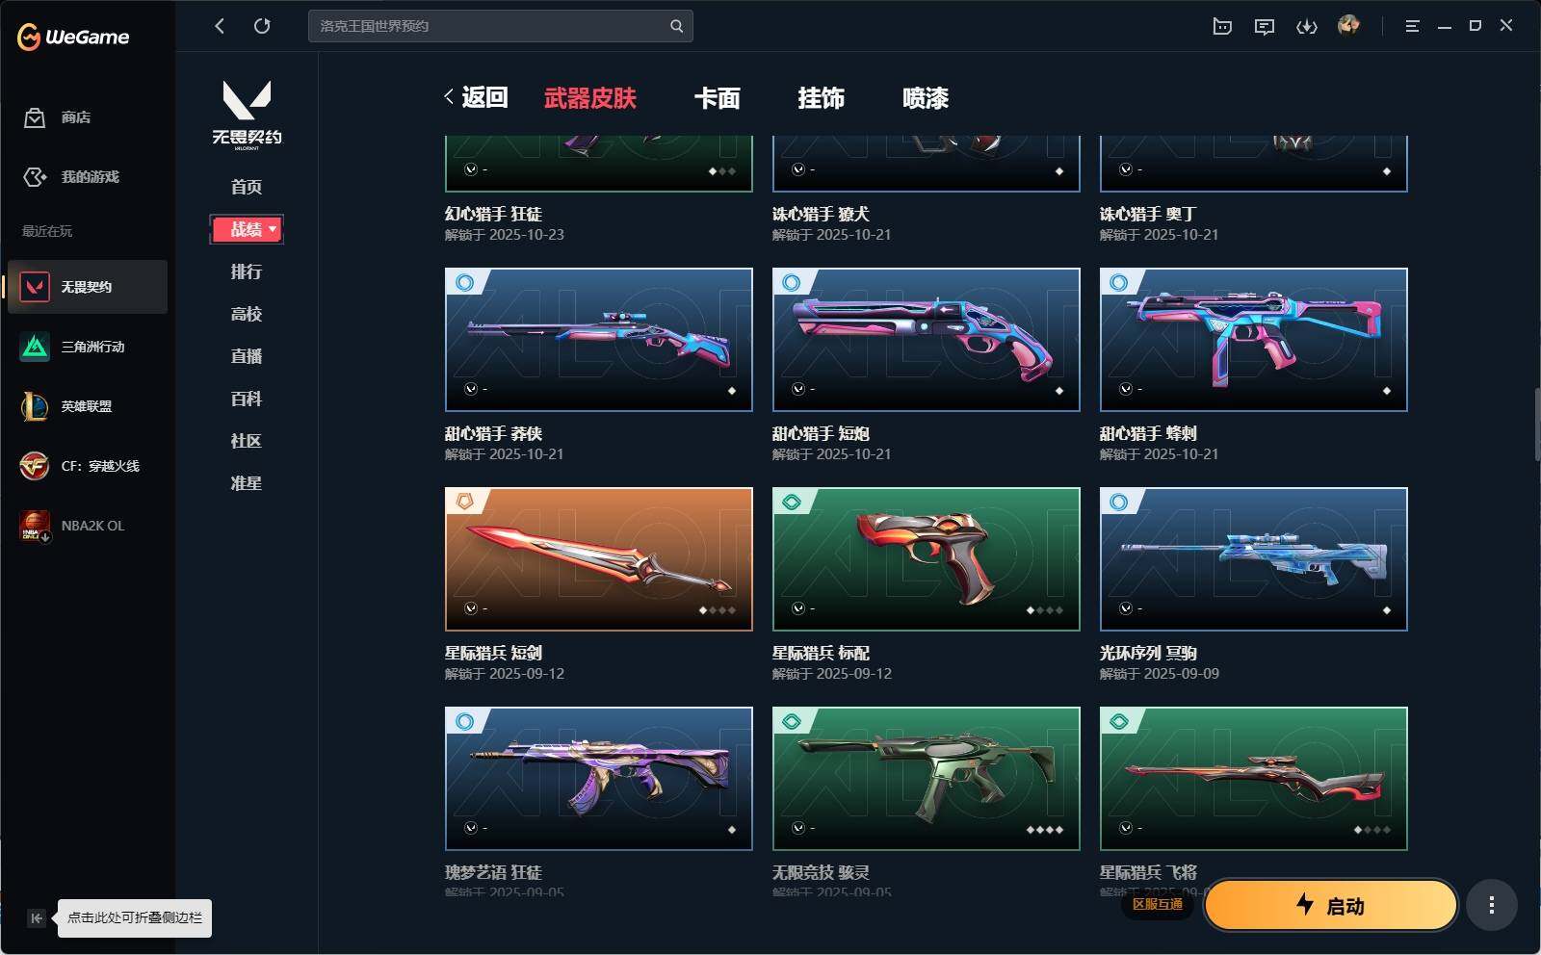Click the 启动 launch button
This screenshot has width=1541, height=955.
pyautogui.click(x=1330, y=905)
